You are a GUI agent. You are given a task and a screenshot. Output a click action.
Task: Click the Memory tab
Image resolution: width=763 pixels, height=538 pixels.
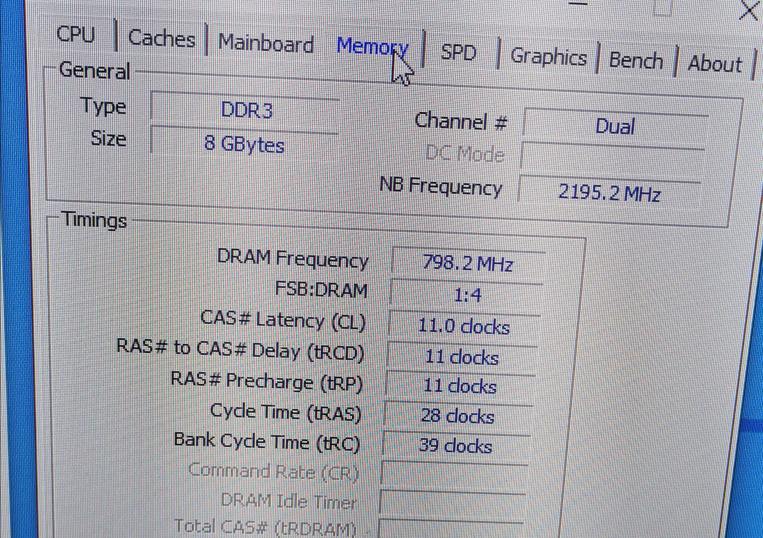(x=372, y=47)
